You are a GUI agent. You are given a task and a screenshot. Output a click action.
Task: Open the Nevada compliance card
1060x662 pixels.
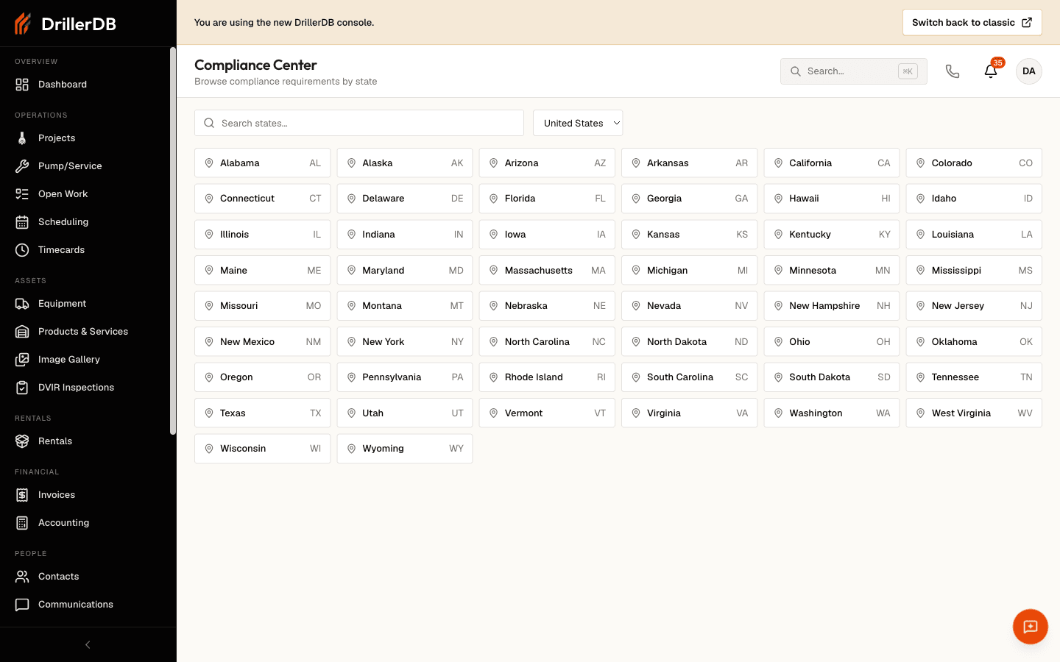(x=690, y=306)
